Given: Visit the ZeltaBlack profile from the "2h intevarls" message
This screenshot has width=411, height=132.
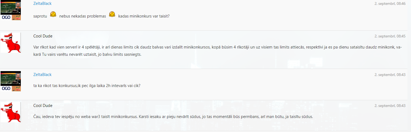Looking at the screenshot, I should [x=42, y=75].
